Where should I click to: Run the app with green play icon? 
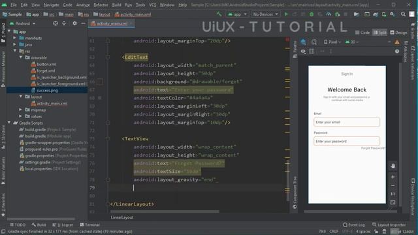coord(286,14)
